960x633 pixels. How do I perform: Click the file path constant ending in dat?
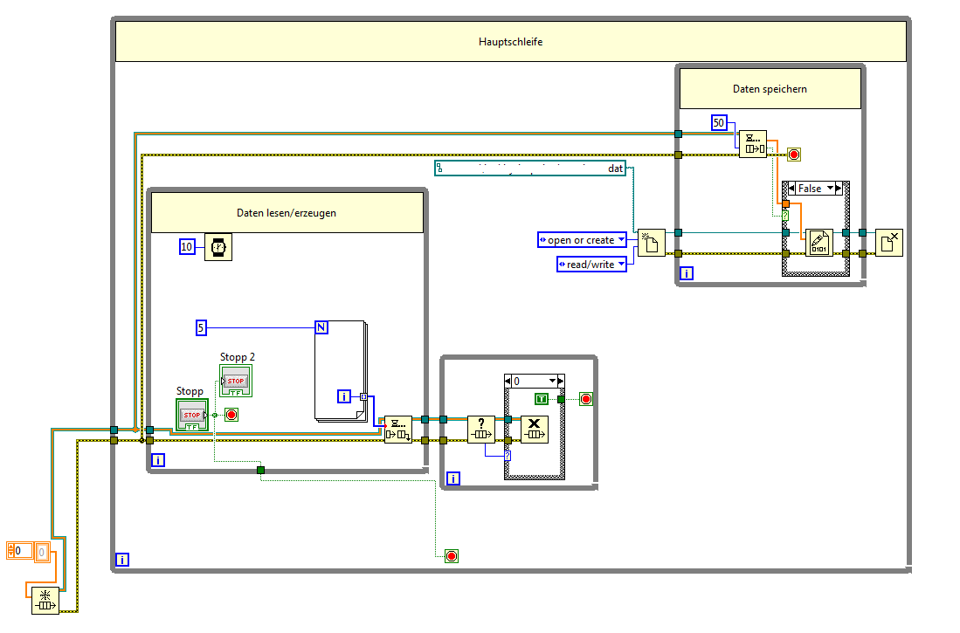530,169
